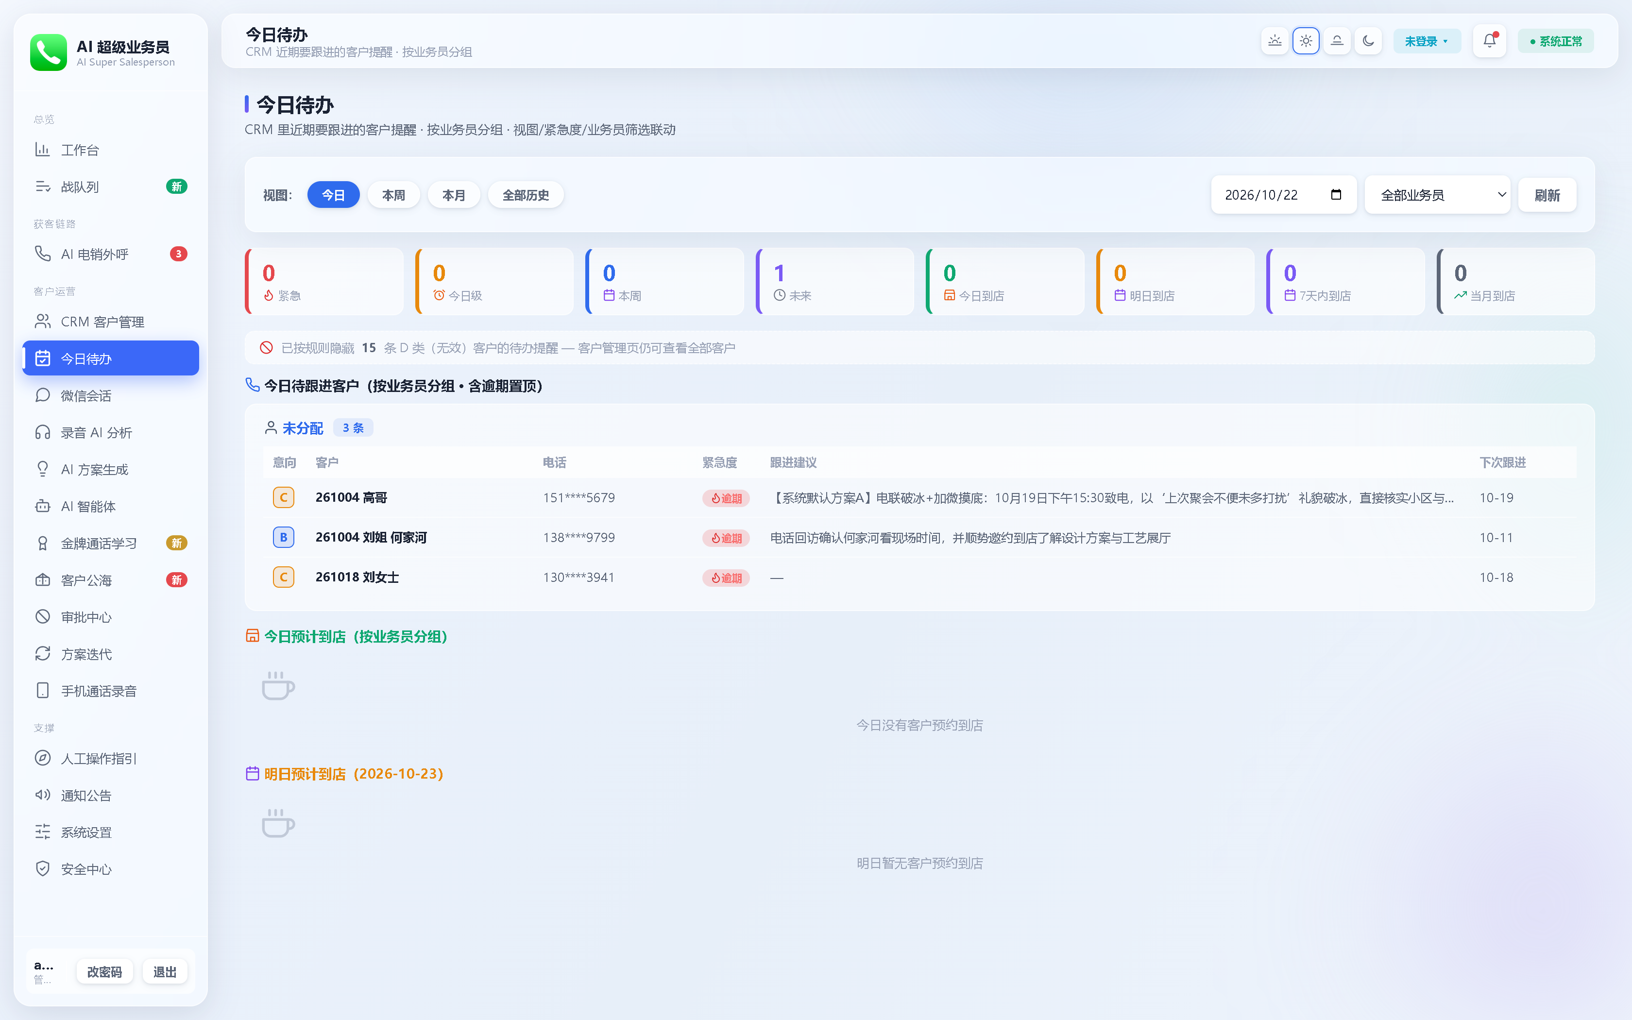Open 人工操作指引 compass icon

[42, 758]
